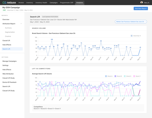Toggle Advertiser X legend swatch

click(x=131, y=36)
